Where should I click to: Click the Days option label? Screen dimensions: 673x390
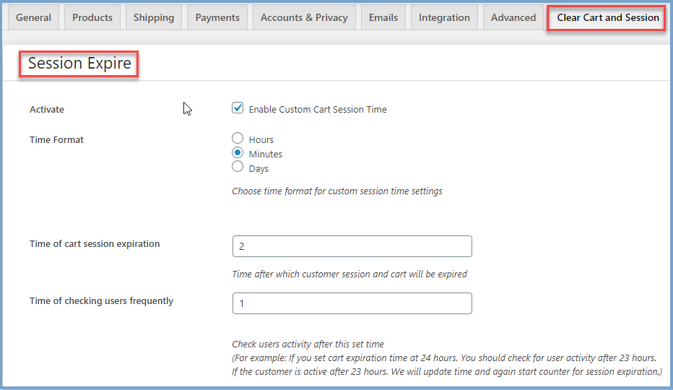(259, 169)
